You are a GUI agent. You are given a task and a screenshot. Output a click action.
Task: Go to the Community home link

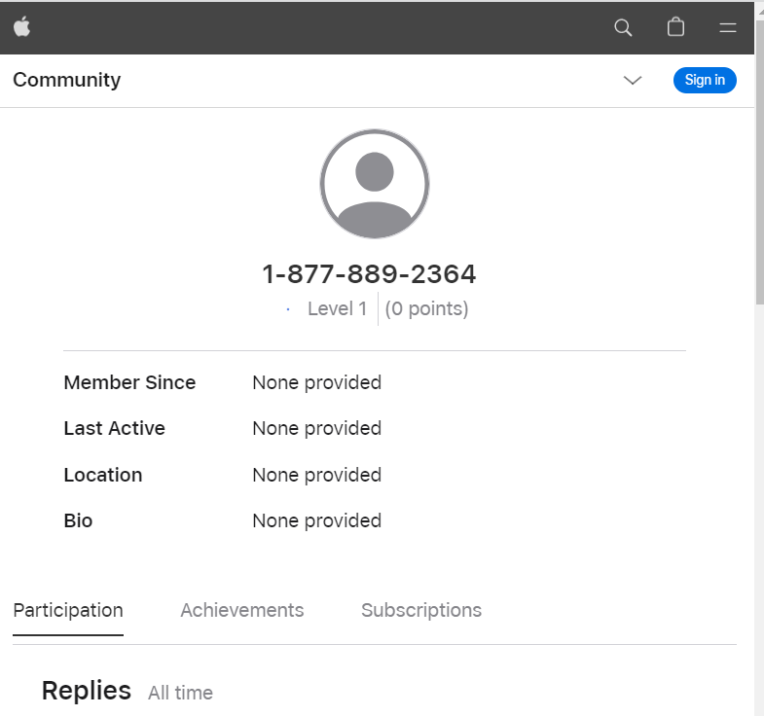click(x=67, y=80)
